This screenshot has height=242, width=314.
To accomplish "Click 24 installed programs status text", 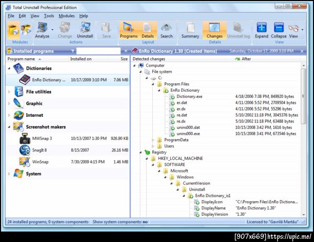I will (x=48, y=222).
